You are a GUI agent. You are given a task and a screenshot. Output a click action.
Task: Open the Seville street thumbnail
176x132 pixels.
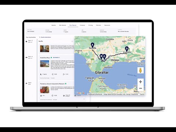(x=45, y=49)
